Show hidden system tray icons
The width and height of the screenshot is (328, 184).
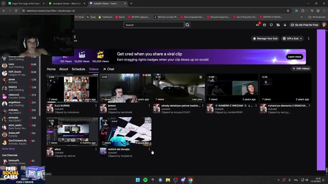coord(279,180)
